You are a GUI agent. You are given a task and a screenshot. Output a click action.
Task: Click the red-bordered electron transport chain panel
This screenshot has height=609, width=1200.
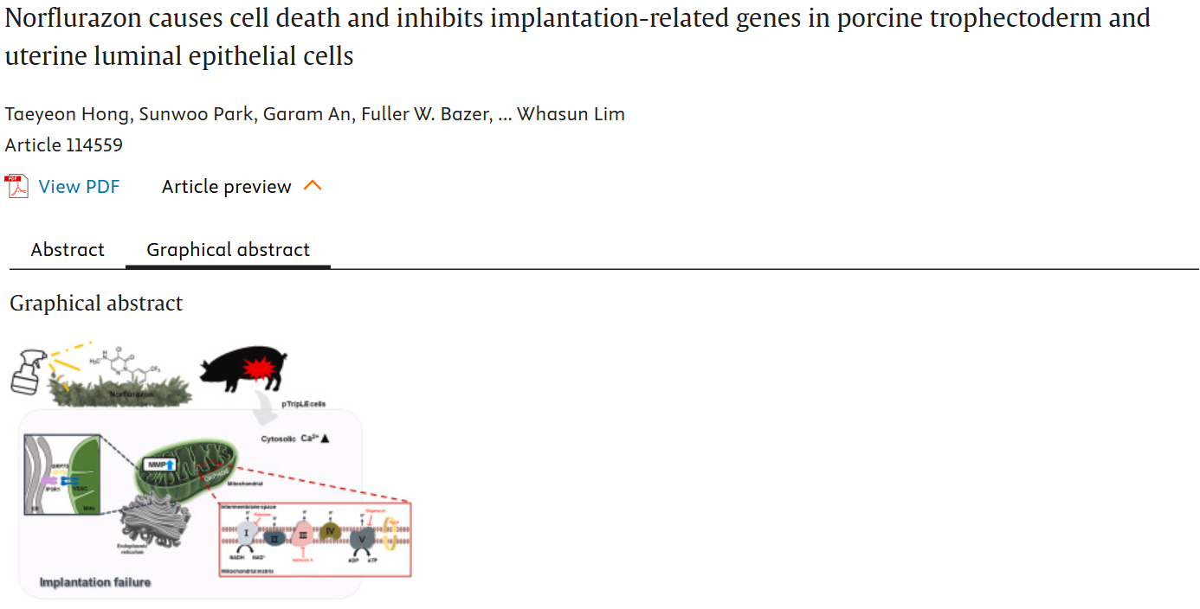coord(314,539)
